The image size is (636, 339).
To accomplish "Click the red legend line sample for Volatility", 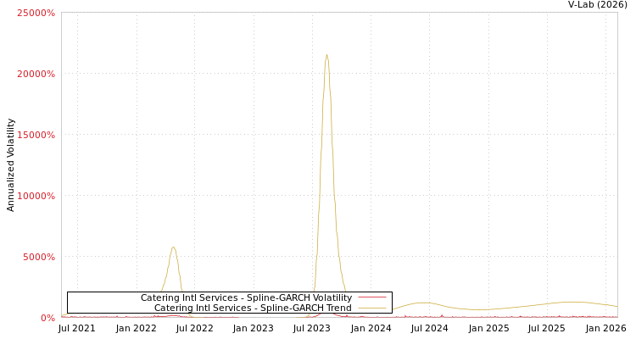I will [372, 297].
